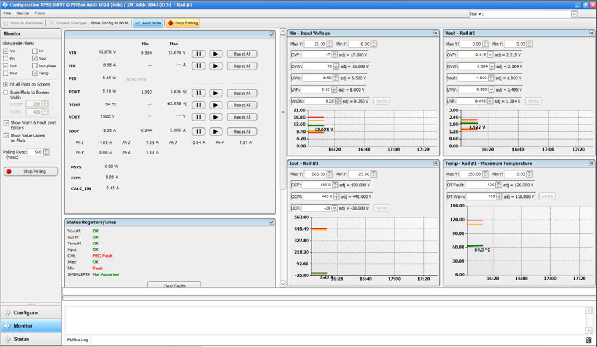
Task: Click Store Config to NVM
Action: click(x=109, y=23)
